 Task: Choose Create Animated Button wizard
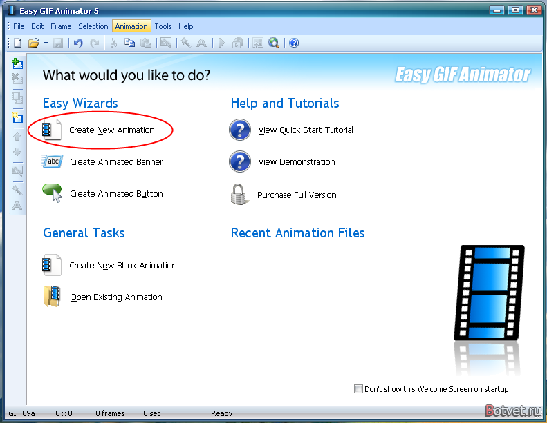115,194
